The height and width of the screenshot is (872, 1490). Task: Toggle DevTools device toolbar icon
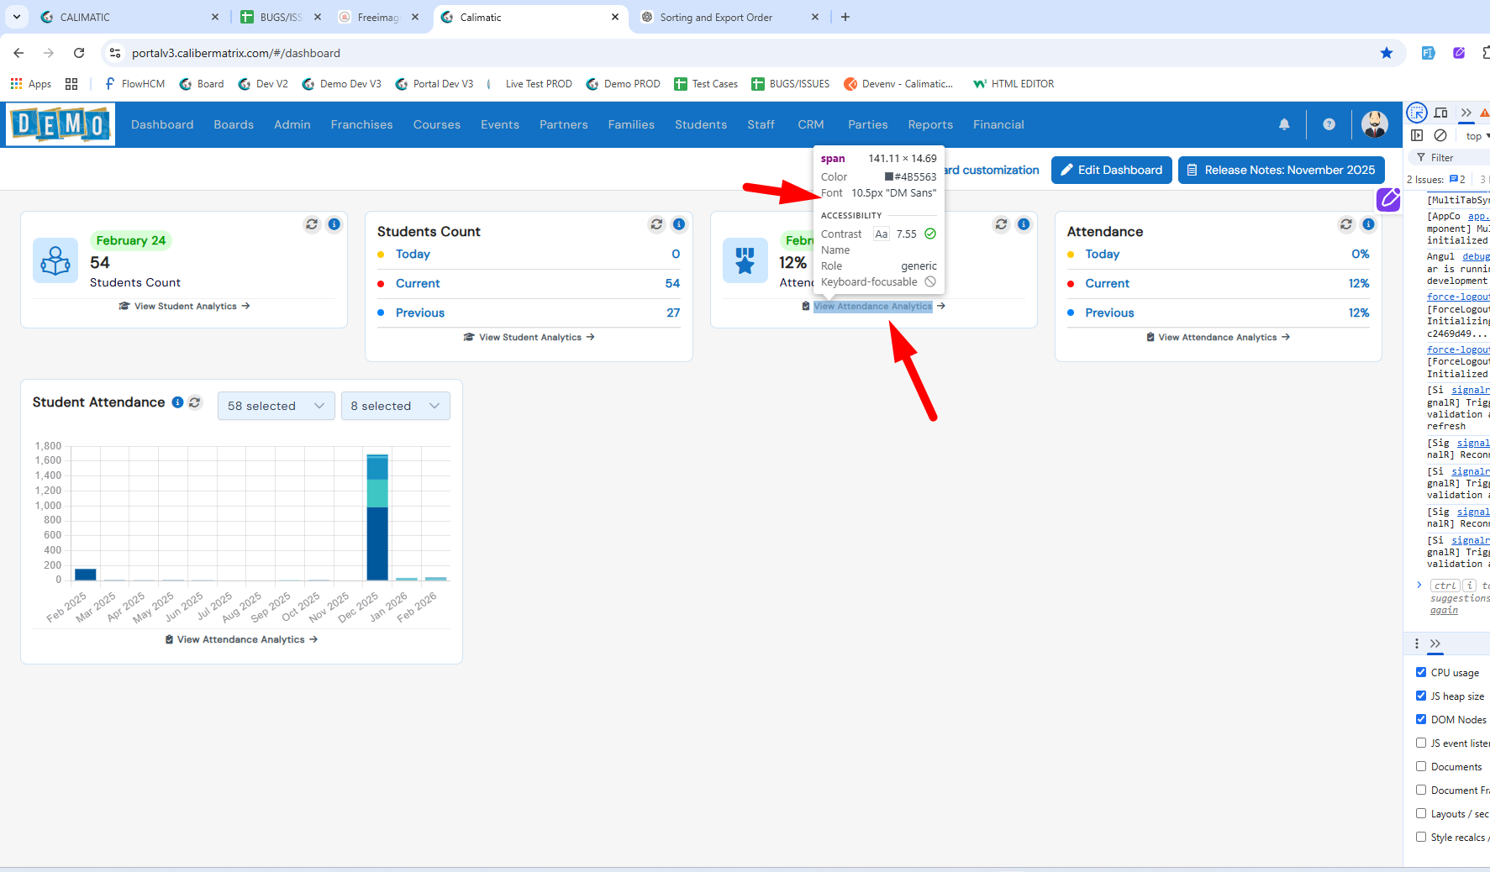pyautogui.click(x=1441, y=113)
